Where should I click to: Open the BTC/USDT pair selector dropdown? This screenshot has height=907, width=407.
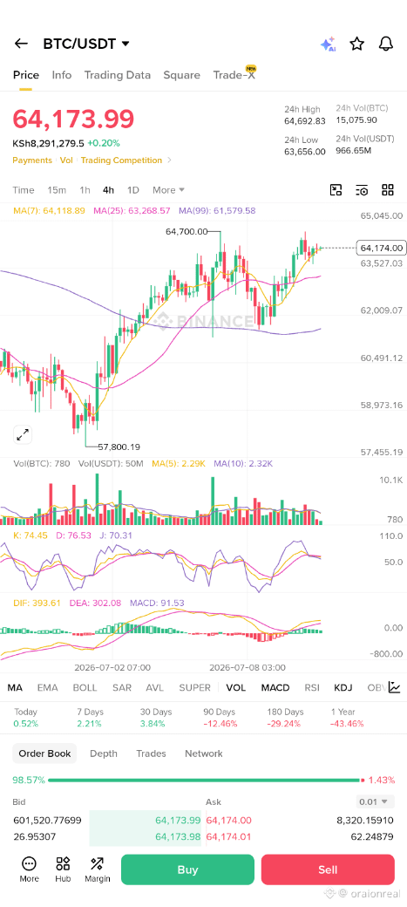86,44
